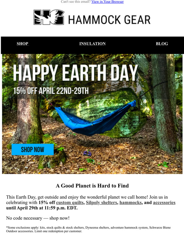The image size is (184, 245).
Task: Click the until April 29th deadline text
Action: click(42, 208)
